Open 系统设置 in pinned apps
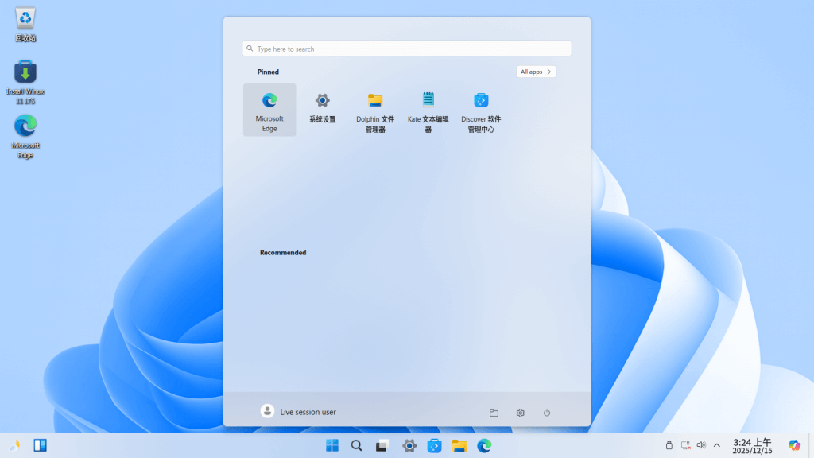The height and width of the screenshot is (458, 814). point(323,110)
